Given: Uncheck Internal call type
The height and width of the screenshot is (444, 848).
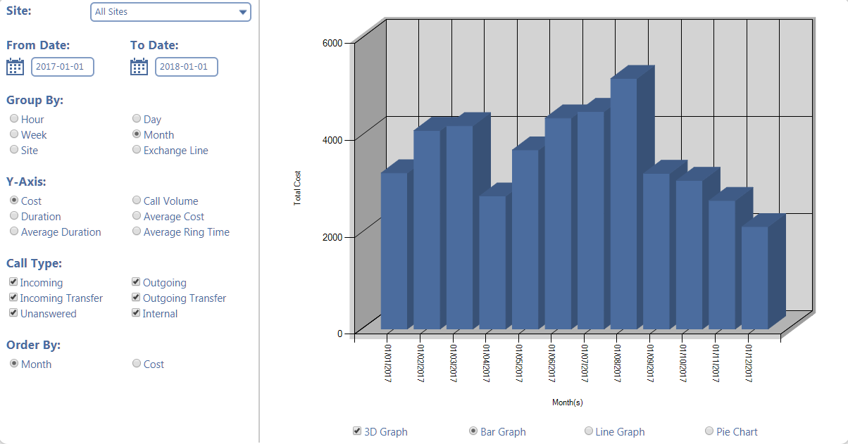Looking at the screenshot, I should click(137, 313).
